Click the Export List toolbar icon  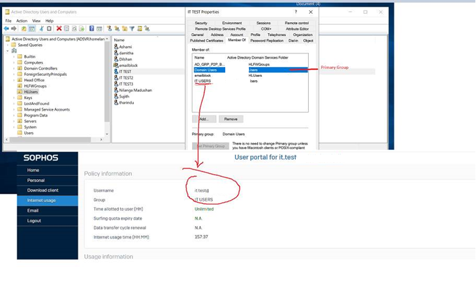click(82, 29)
